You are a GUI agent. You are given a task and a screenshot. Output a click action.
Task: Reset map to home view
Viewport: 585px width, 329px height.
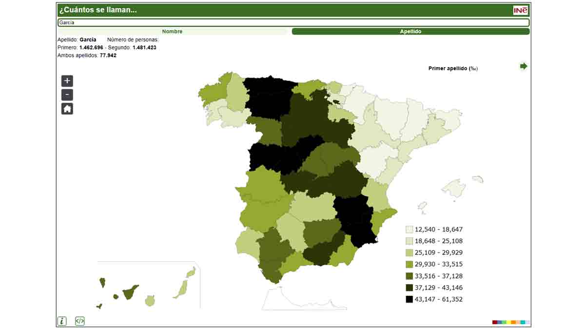67,109
